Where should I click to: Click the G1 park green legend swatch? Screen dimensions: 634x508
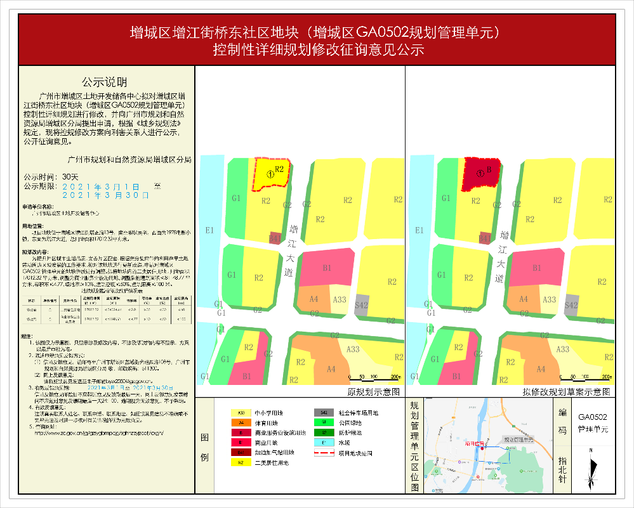pos(324,423)
